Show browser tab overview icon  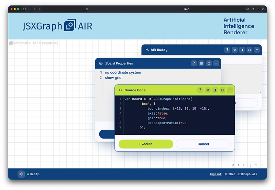coord(263,9)
